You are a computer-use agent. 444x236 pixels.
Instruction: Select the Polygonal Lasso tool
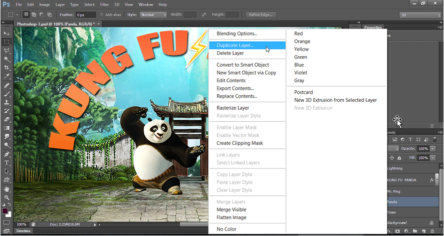(7, 51)
